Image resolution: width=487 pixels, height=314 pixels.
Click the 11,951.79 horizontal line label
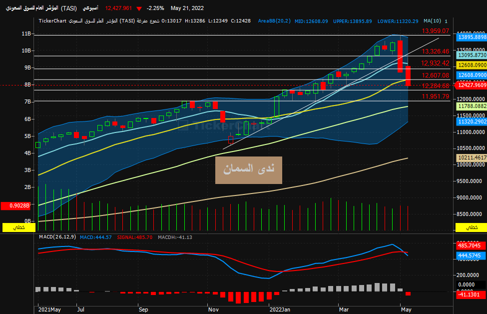coord(436,96)
